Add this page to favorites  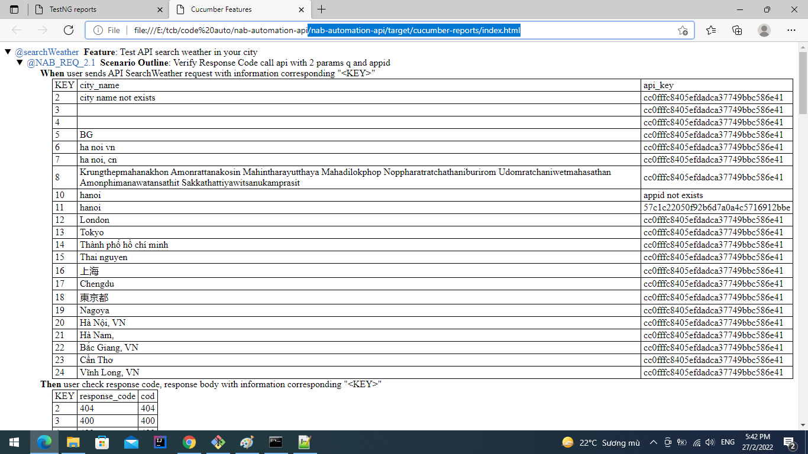(683, 30)
